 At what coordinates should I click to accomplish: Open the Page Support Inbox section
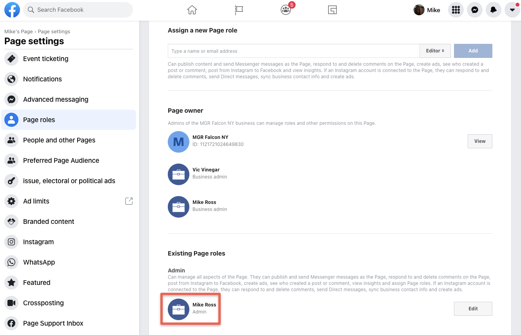(x=53, y=323)
